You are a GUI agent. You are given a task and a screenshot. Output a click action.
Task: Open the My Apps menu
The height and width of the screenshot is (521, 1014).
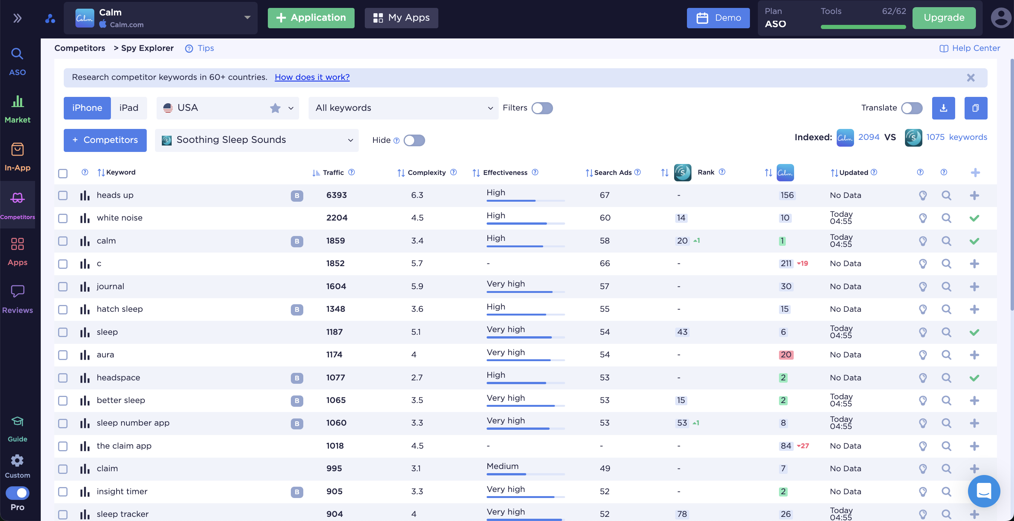(401, 18)
